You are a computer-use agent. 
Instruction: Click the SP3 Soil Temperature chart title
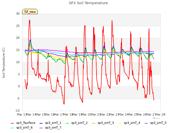[x=88, y=3]
